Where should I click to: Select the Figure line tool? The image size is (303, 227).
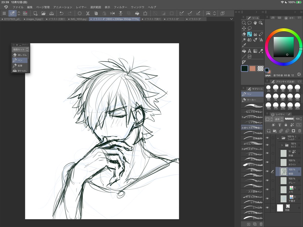coord(244,57)
